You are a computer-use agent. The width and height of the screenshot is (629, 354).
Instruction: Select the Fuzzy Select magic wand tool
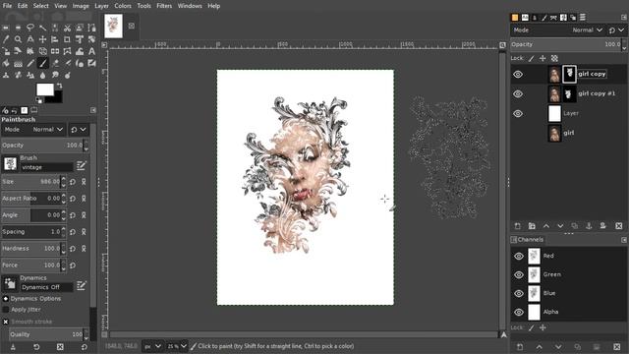(42, 28)
